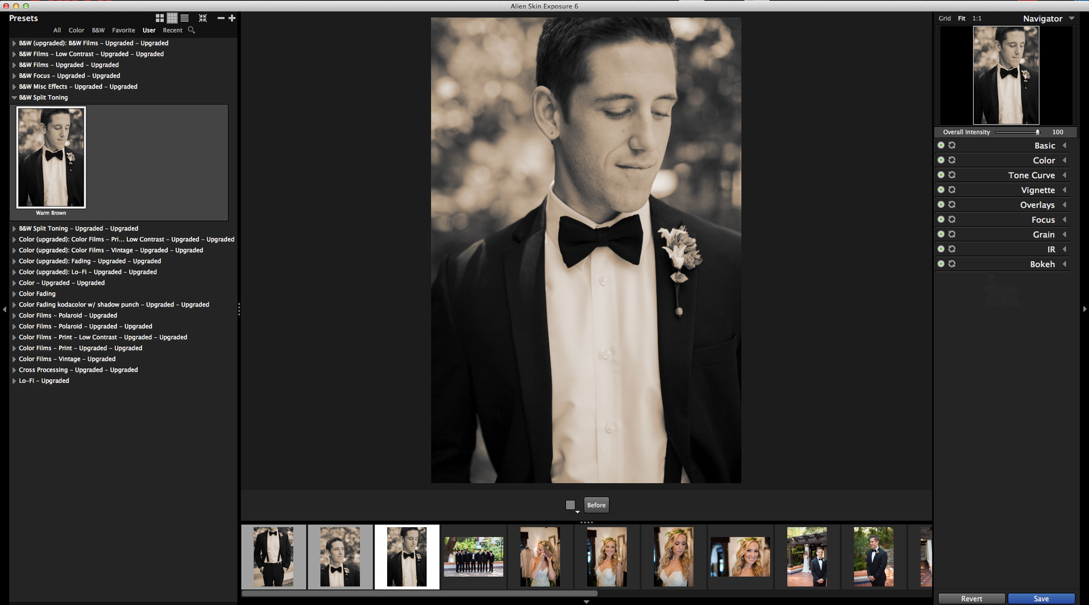Screen dimensions: 1089x605
Task: Disable the Vignette effect
Action: (x=941, y=190)
